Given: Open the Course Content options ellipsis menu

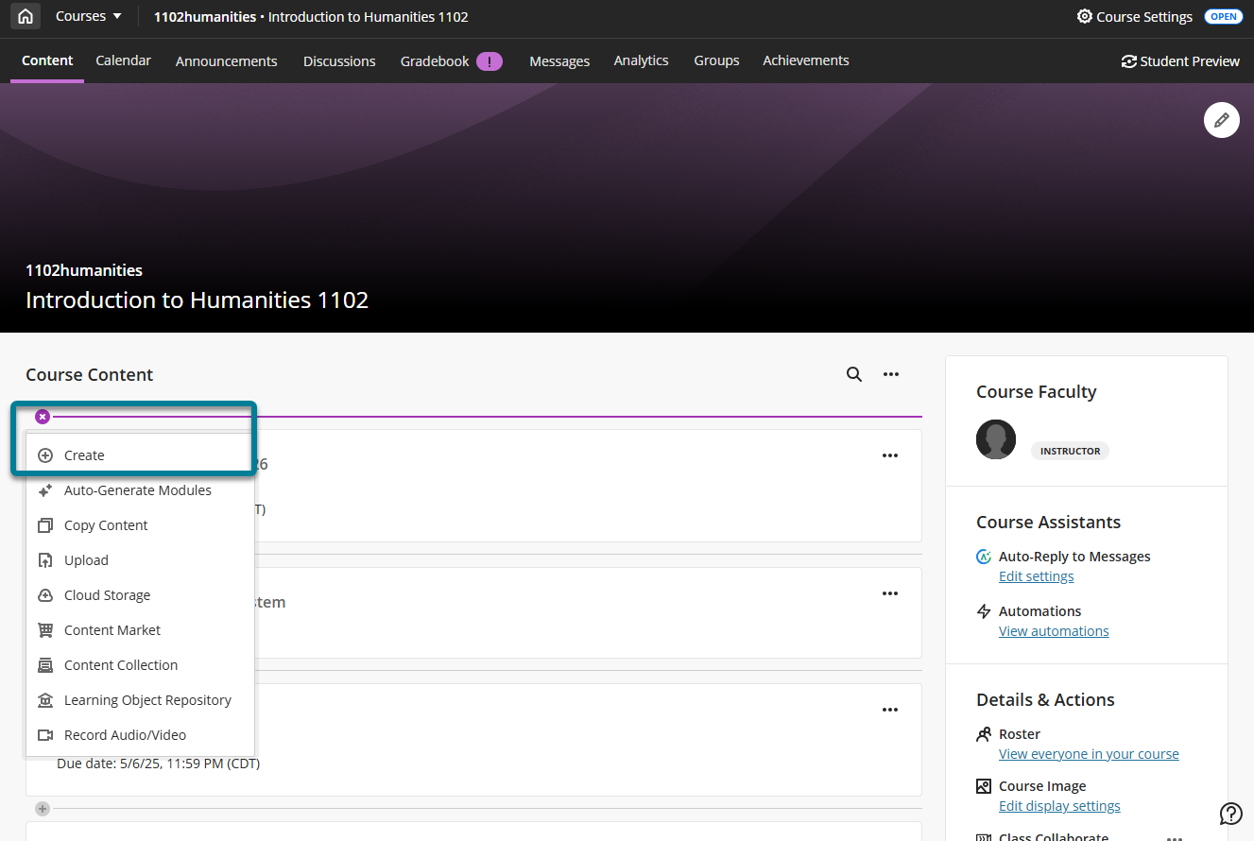Looking at the screenshot, I should click(x=890, y=374).
